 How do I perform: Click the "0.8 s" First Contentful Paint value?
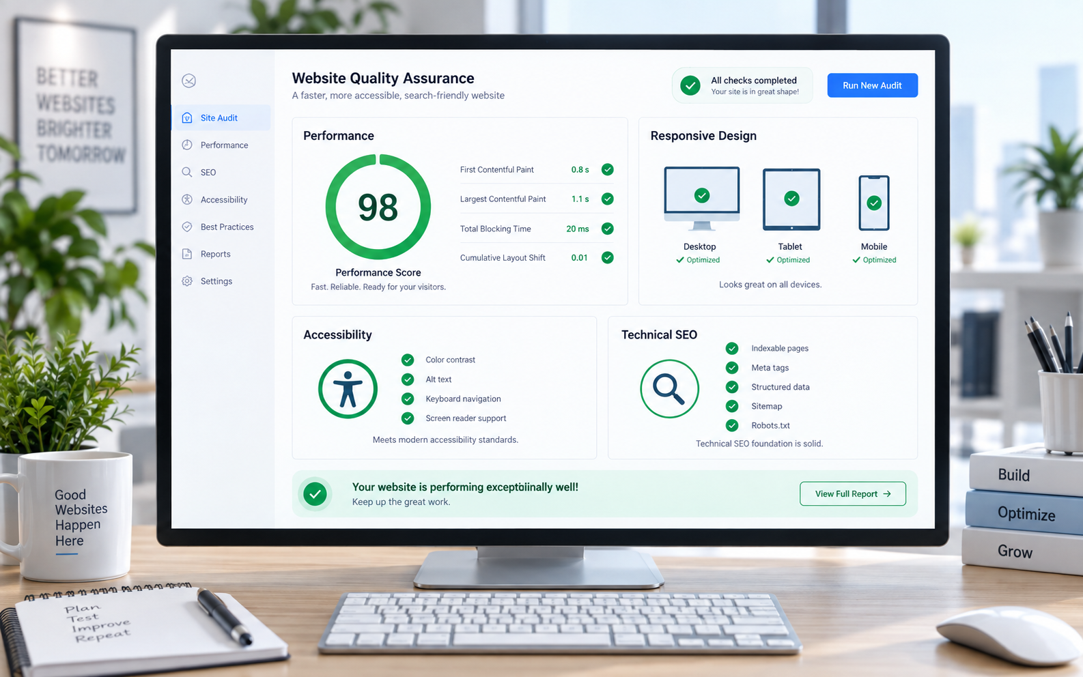click(x=580, y=169)
